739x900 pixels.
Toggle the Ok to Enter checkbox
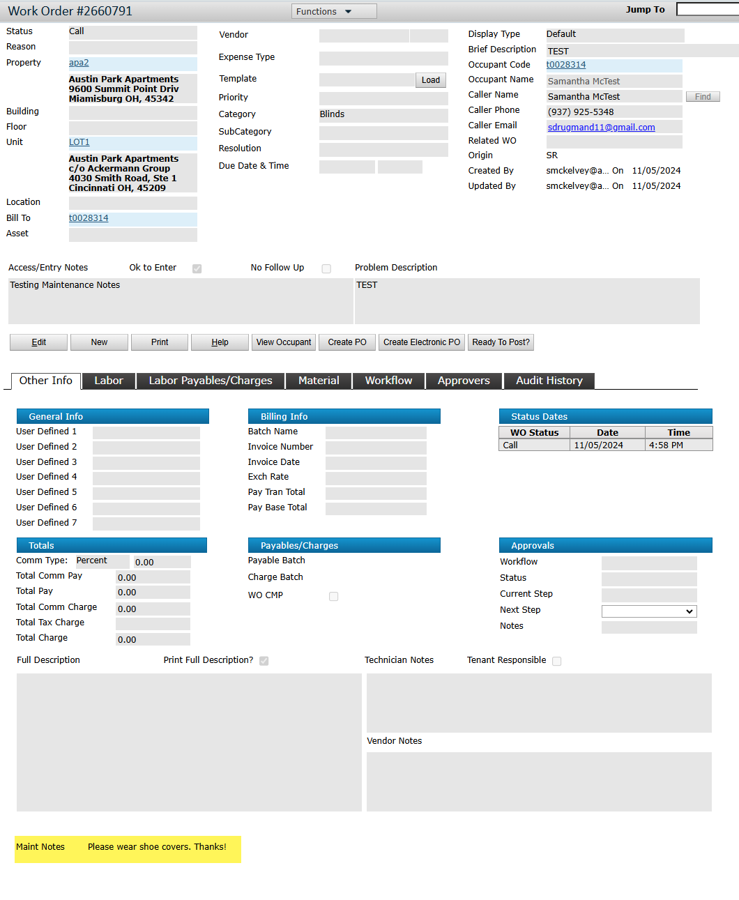click(197, 268)
